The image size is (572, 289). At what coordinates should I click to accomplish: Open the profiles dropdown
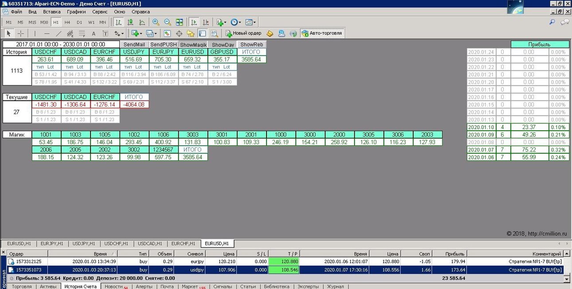pyautogui.click(x=152, y=33)
